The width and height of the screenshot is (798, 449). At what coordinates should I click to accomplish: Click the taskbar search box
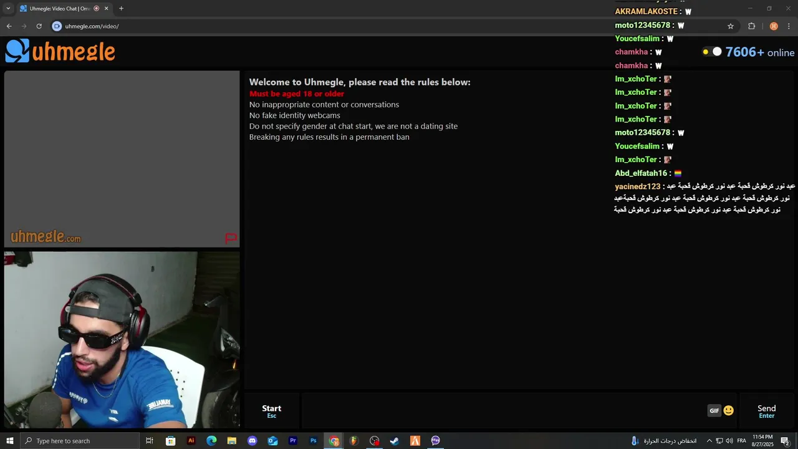pyautogui.click(x=80, y=441)
